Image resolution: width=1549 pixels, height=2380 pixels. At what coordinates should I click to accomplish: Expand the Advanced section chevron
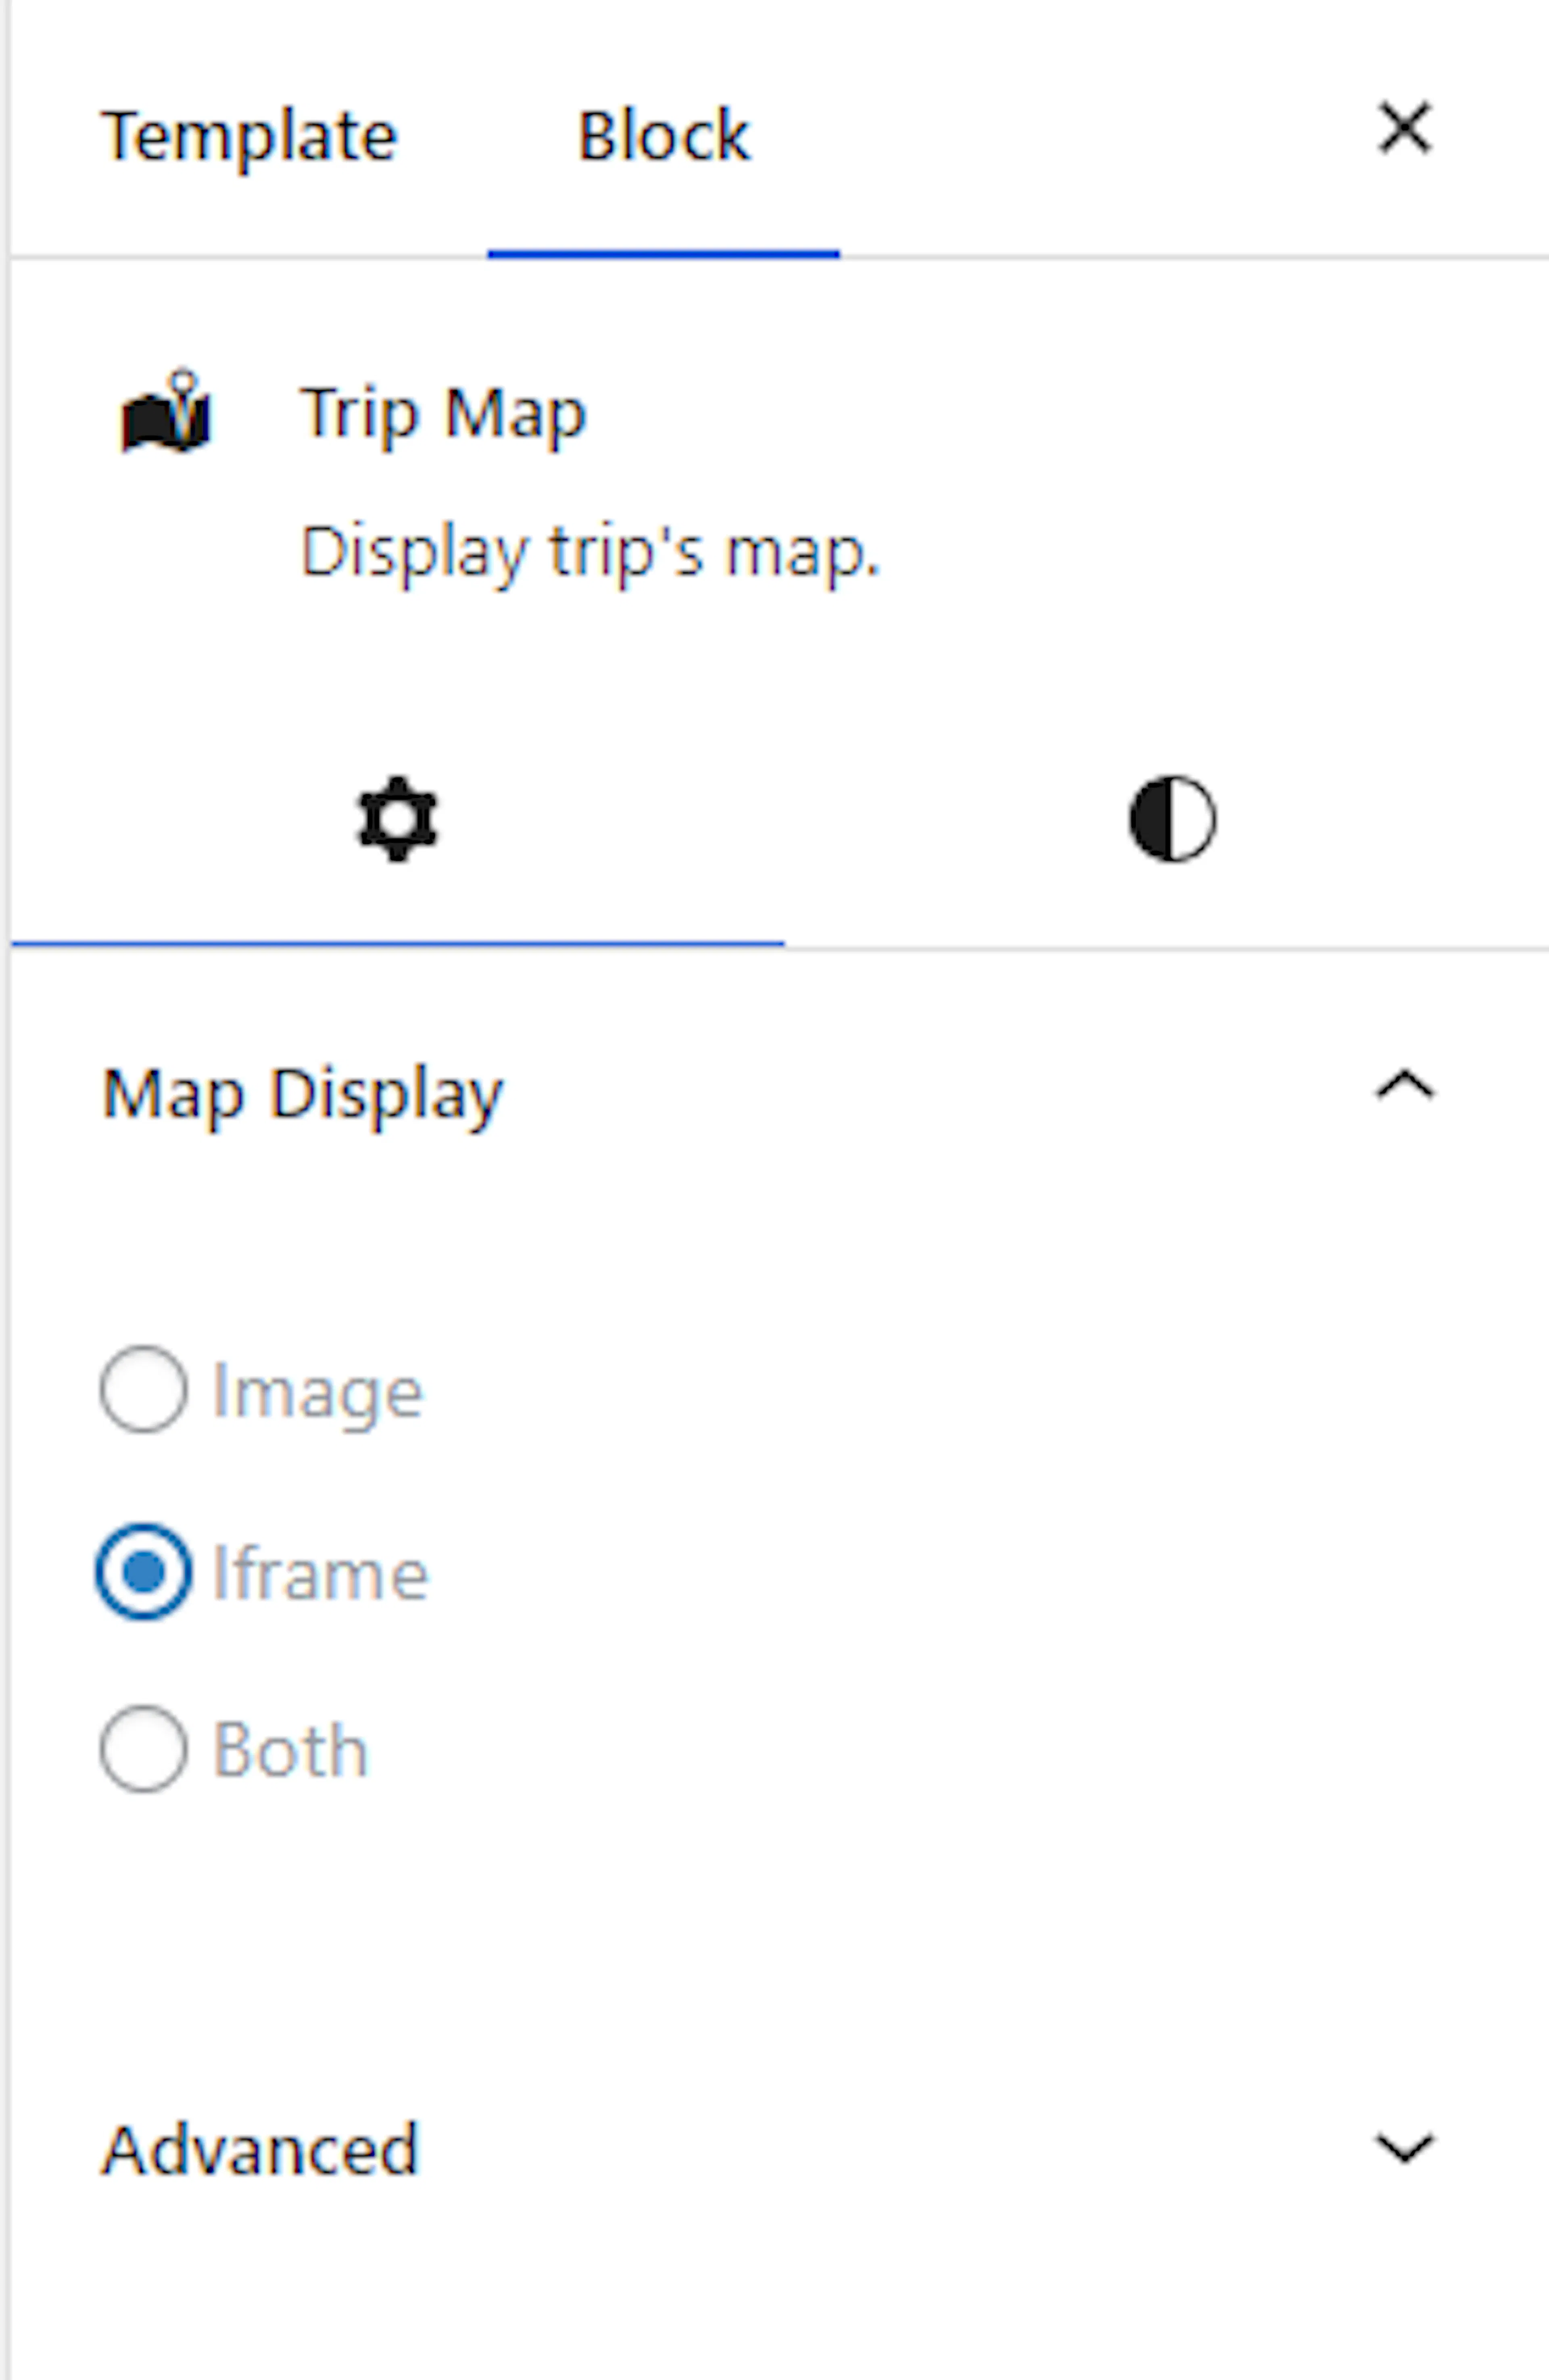point(1405,2148)
